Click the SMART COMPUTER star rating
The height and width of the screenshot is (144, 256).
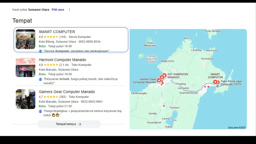click(x=51, y=37)
